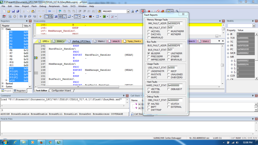The width and height of the screenshot is (258, 145).
Task: Toggle the Disassembly Window icon
Action: pyautogui.click(x=51, y=17)
